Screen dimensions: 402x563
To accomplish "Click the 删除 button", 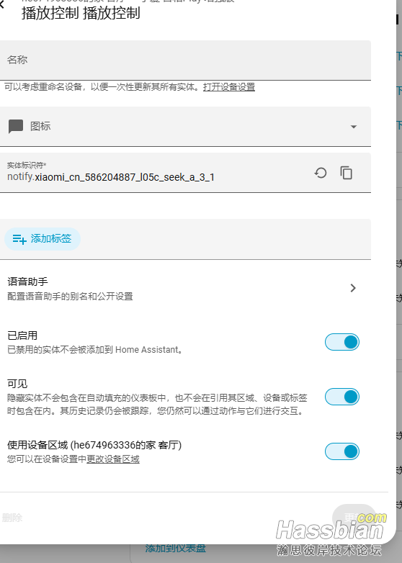I will click(x=12, y=518).
